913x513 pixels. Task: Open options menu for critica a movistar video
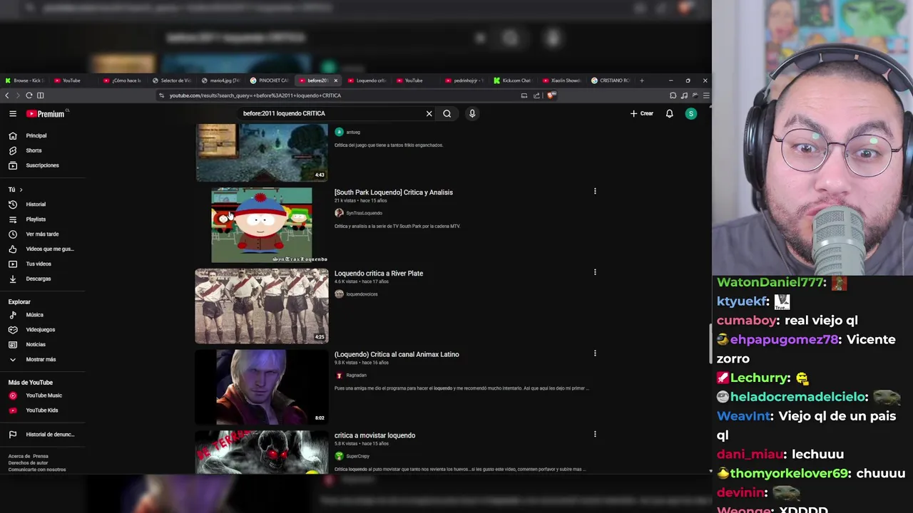(x=595, y=434)
